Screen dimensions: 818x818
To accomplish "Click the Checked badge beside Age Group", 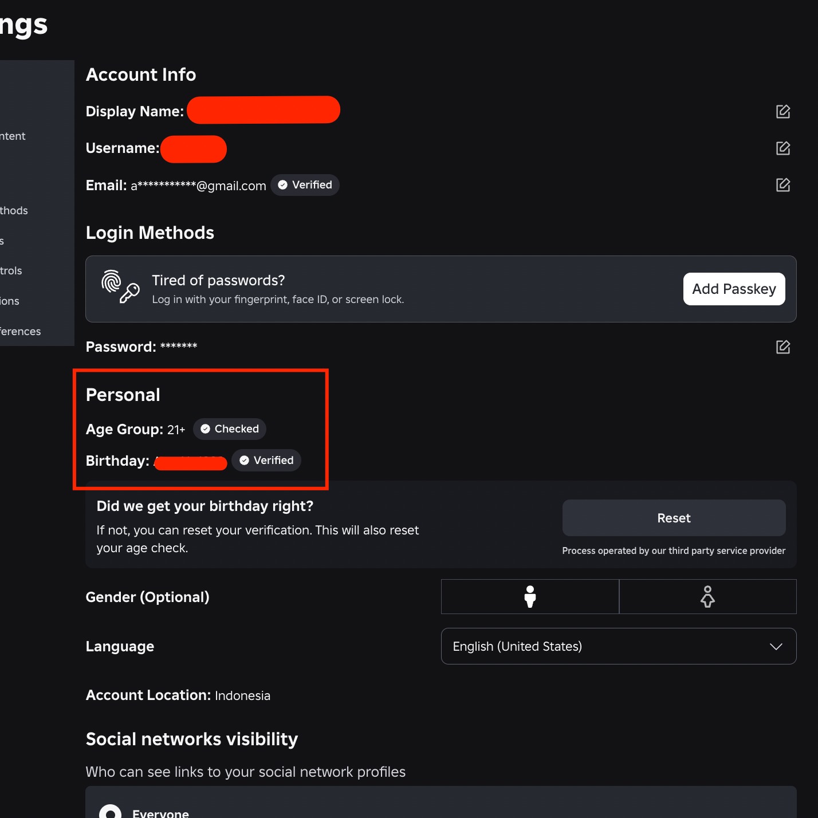I will (x=229, y=428).
